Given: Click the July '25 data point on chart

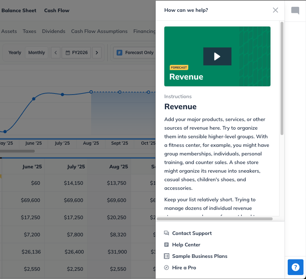Looking at the screenshot, I should pyautogui.click(x=62, y=95).
